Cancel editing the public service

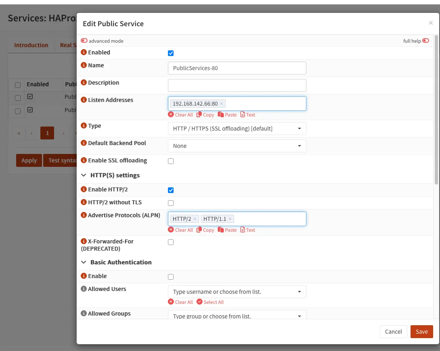click(393, 332)
